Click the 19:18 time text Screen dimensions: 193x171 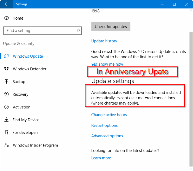click(95, 11)
